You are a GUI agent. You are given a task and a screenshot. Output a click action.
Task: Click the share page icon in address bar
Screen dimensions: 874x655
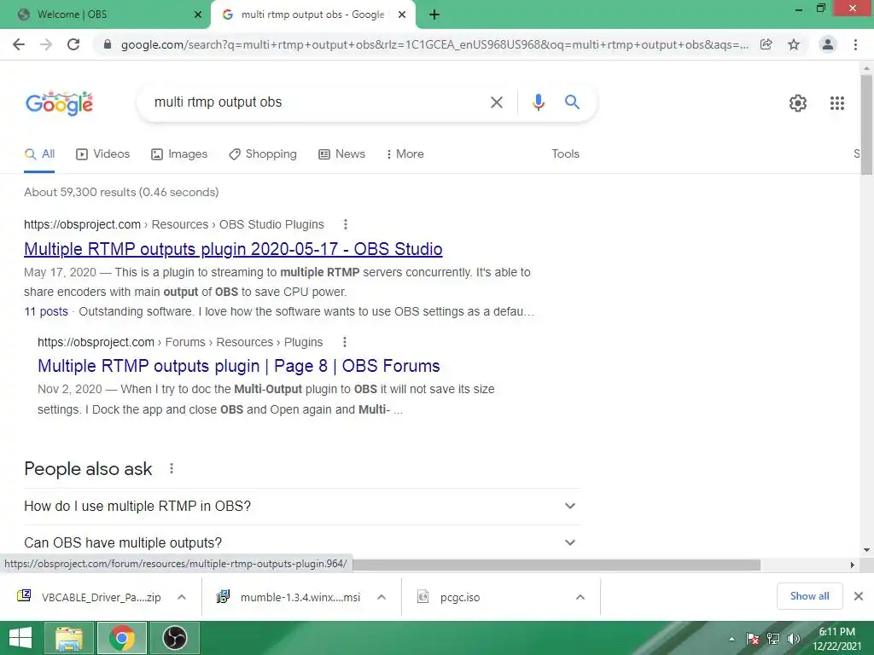[766, 44]
